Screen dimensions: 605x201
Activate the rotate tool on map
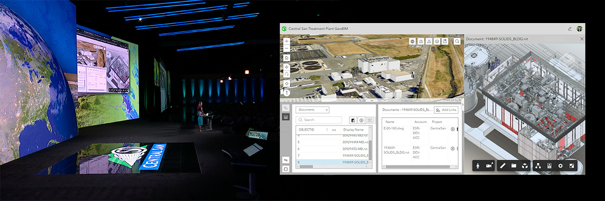[287, 74]
